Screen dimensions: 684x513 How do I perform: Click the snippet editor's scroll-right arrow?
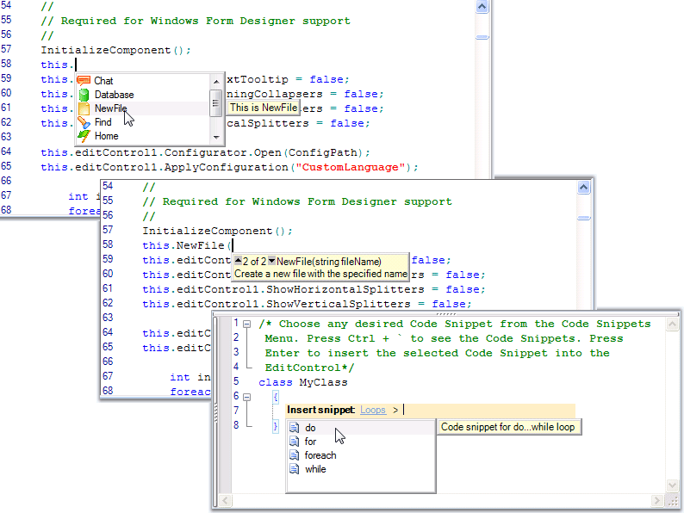tap(657, 500)
